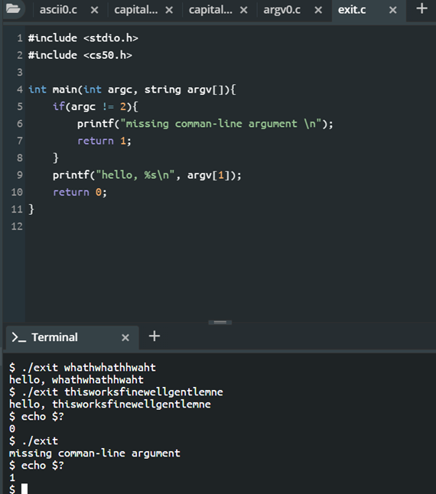Click the printf "hello, %s\n" line
This screenshot has width=436, height=494.
point(147,175)
